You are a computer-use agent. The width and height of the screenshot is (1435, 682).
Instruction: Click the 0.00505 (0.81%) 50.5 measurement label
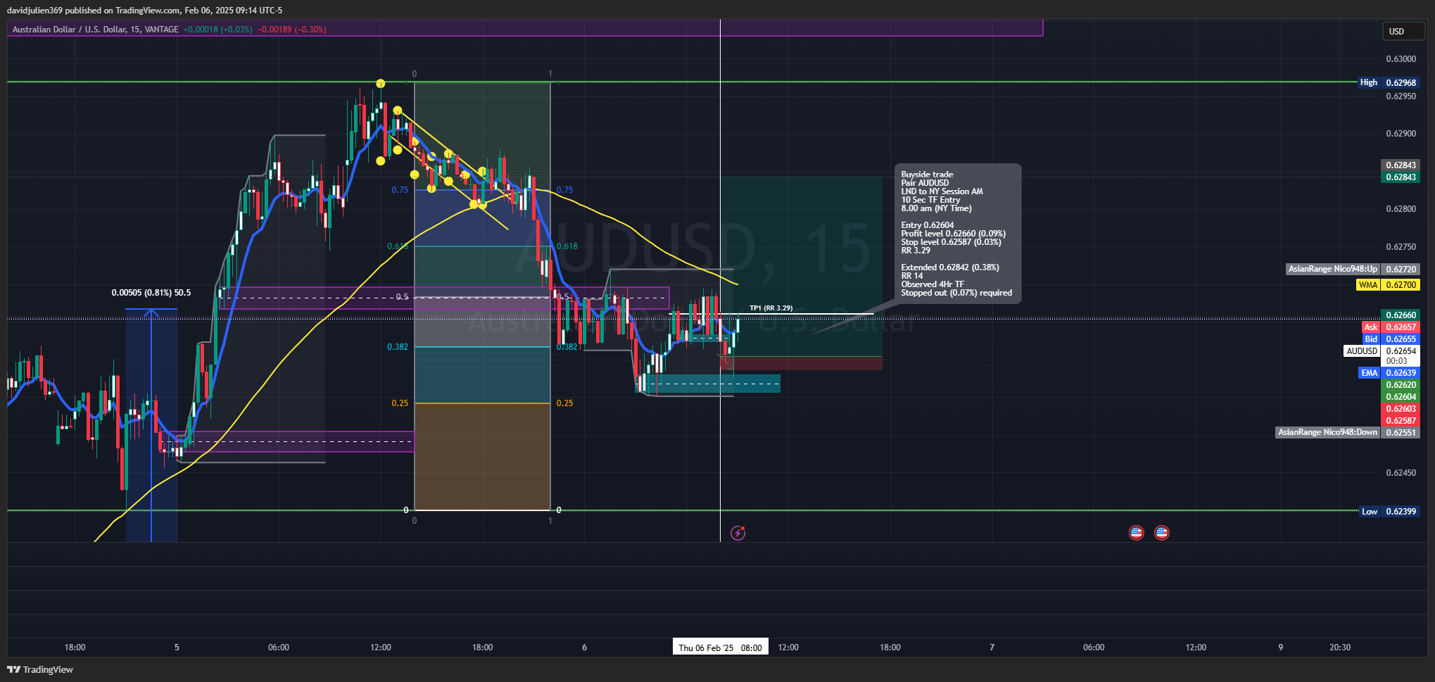coord(151,292)
